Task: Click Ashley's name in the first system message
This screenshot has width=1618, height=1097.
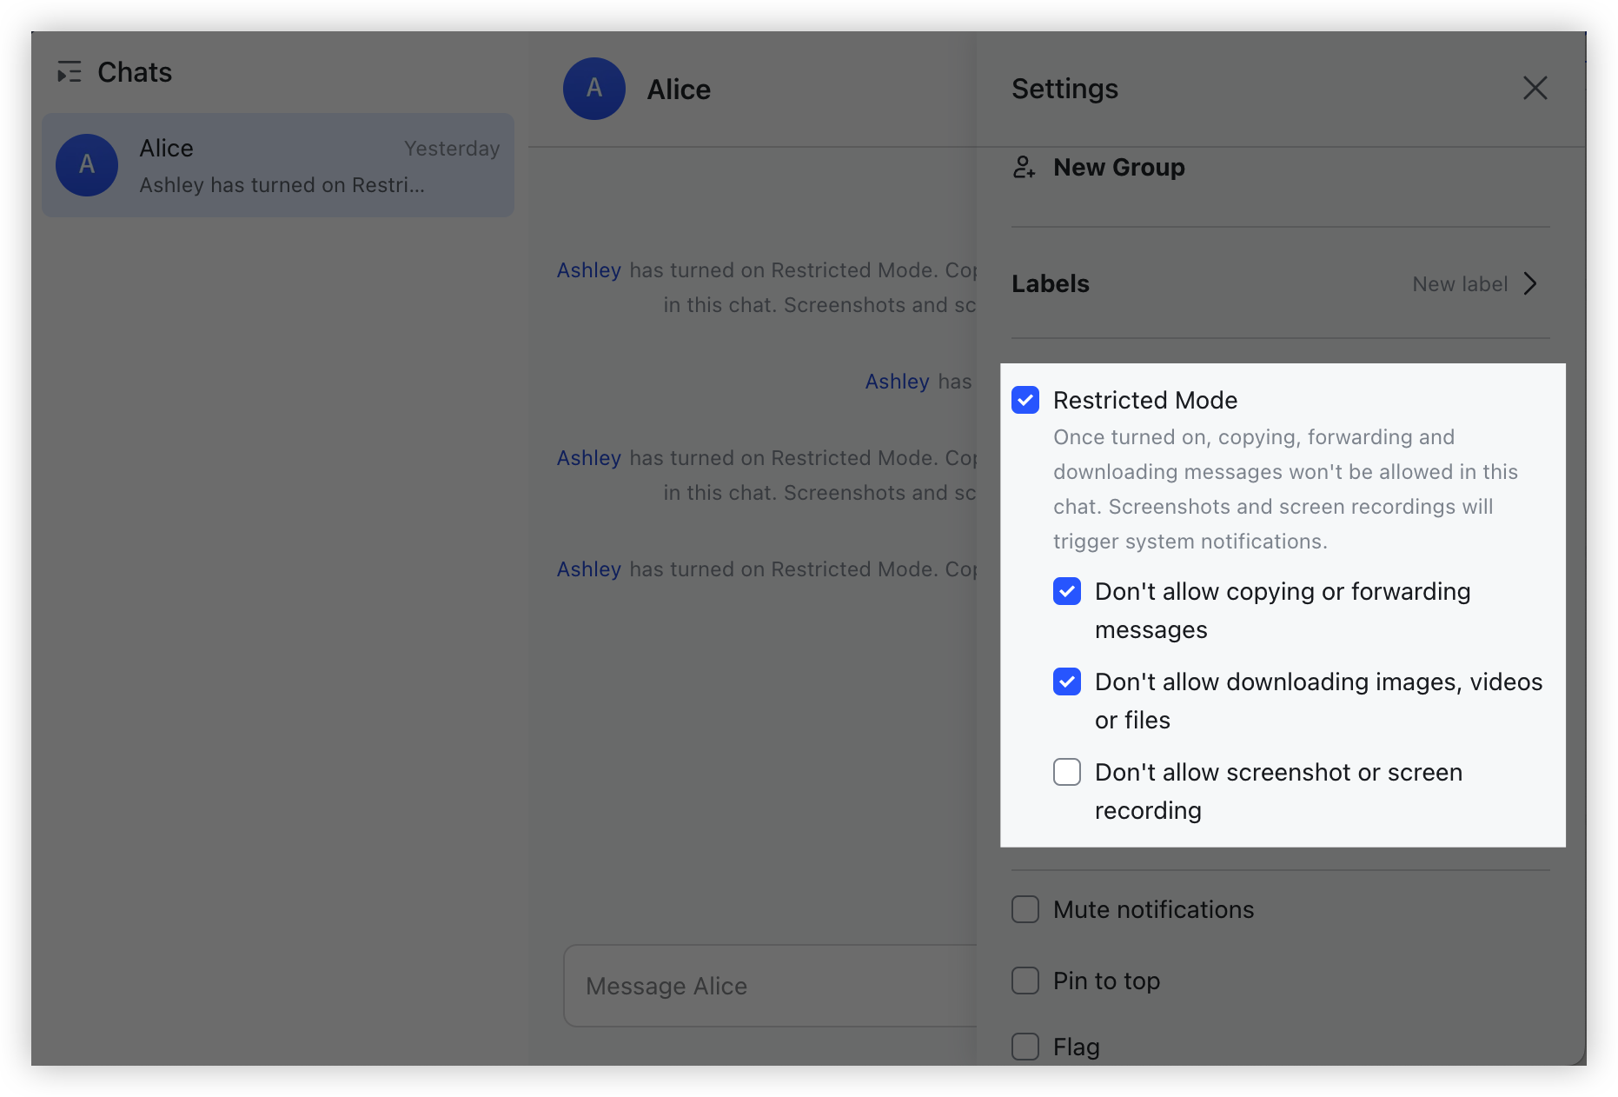Action: click(x=589, y=270)
